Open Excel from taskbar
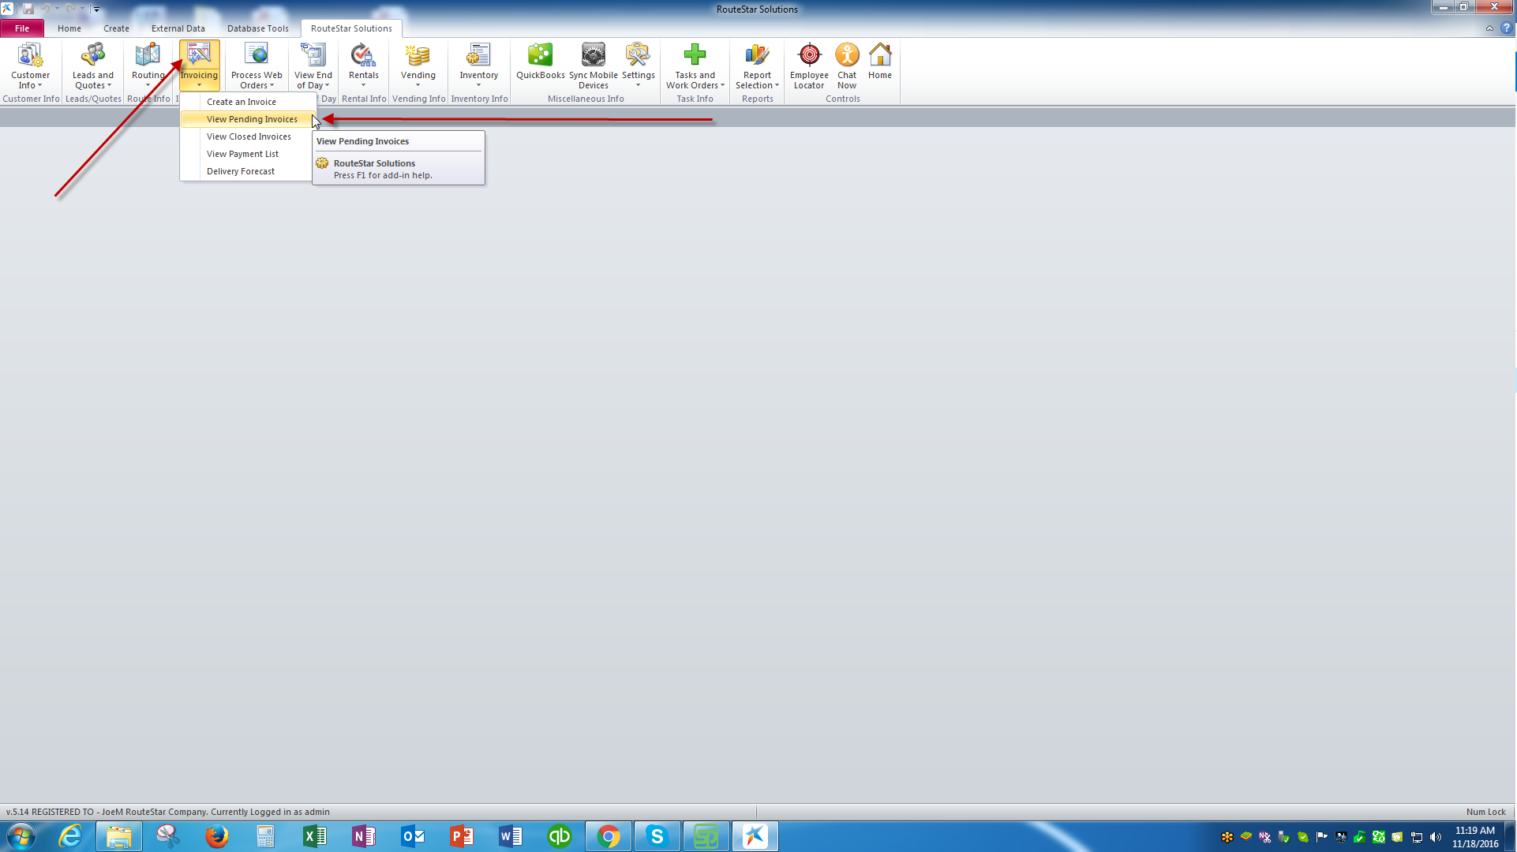This screenshot has width=1517, height=852. point(314,836)
